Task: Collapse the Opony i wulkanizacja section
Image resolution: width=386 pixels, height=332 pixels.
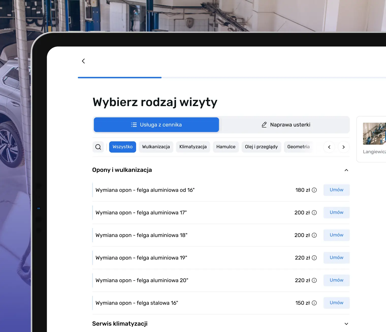Action: click(346, 170)
